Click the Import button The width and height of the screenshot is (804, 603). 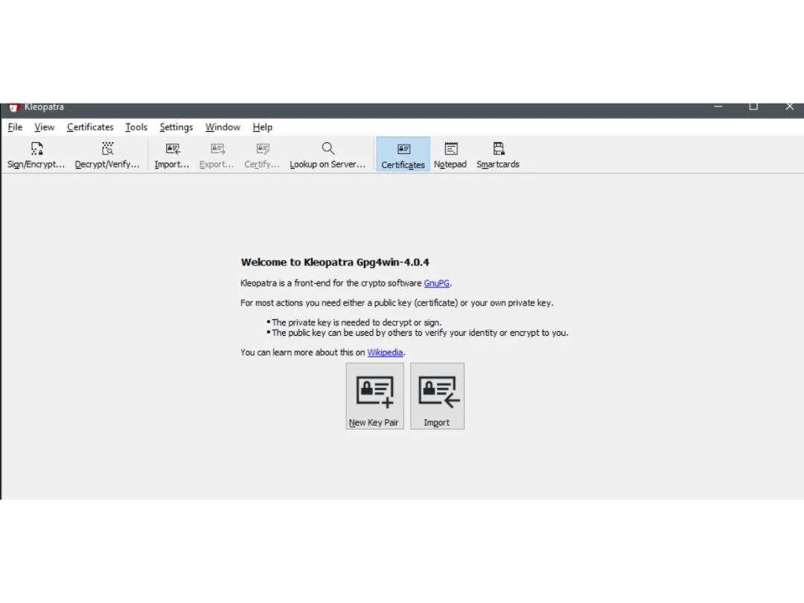[437, 395]
